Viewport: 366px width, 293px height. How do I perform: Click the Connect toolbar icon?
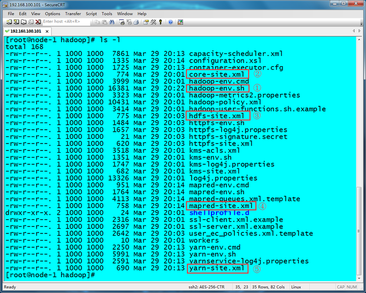[x=9, y=22]
